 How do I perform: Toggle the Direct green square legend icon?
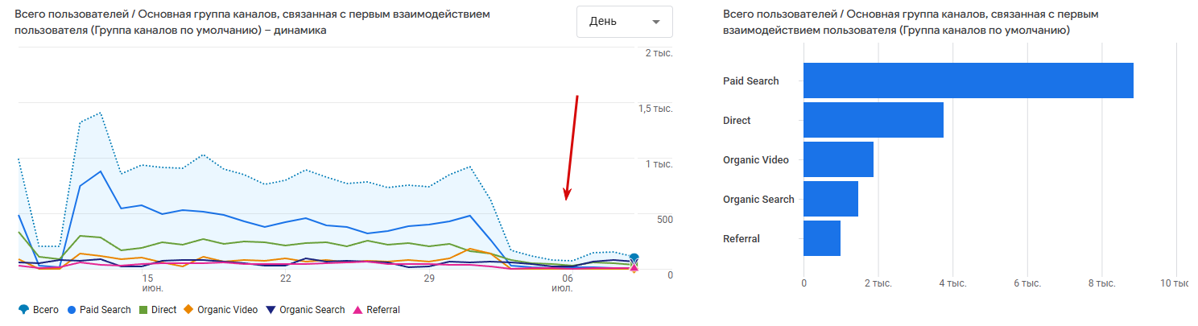click(x=143, y=310)
